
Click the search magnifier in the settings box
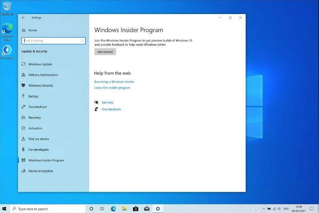tap(82, 41)
